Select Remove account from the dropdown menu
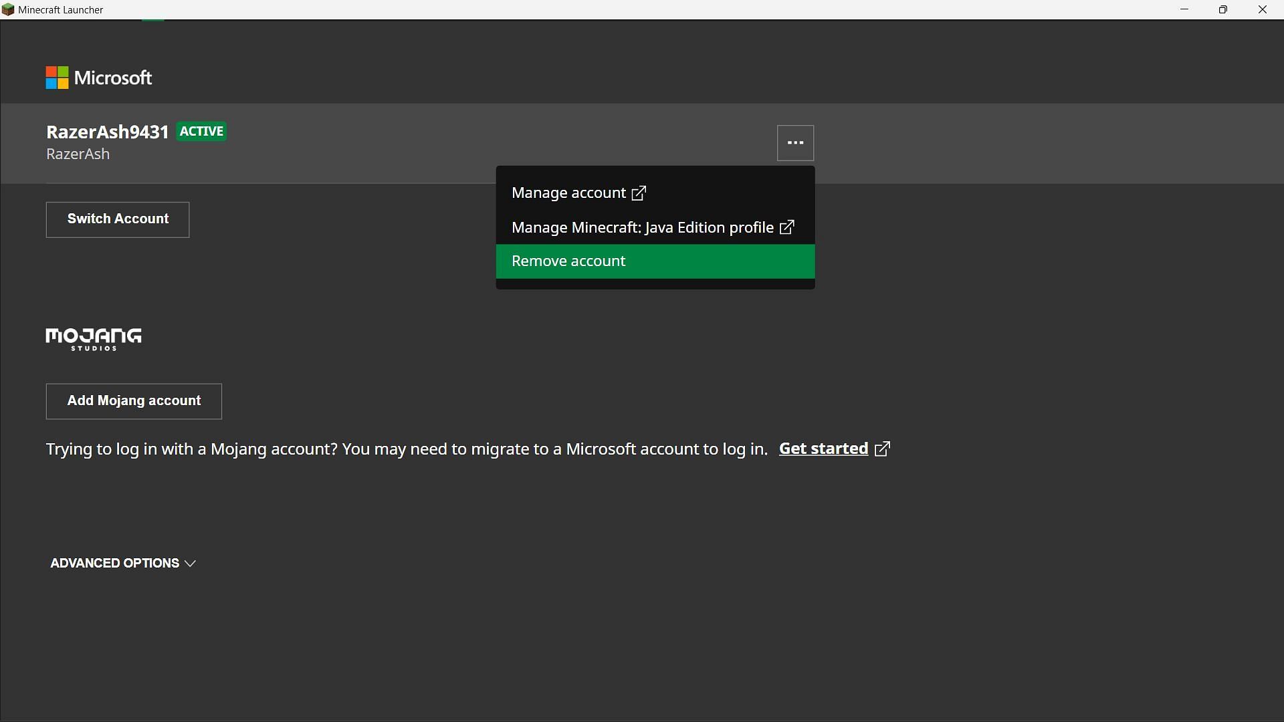The image size is (1284, 722). click(656, 260)
